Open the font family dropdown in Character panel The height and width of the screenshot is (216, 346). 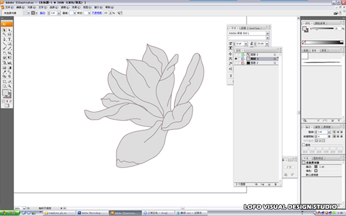268,33
